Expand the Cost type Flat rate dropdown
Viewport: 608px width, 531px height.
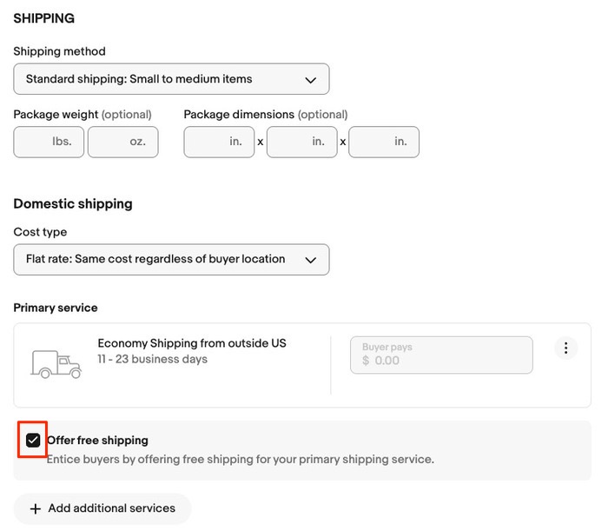[x=171, y=259]
